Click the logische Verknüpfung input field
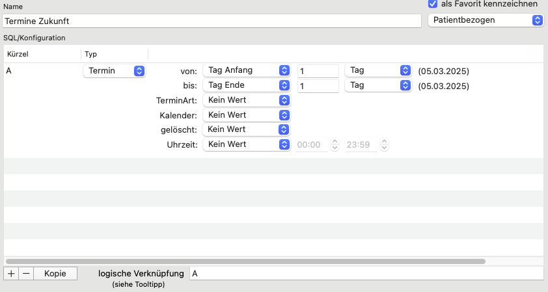This screenshot has width=548, height=292. click(x=366, y=274)
